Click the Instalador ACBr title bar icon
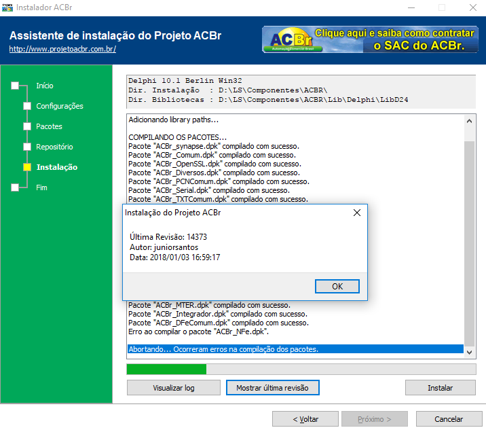 (x=7, y=7)
